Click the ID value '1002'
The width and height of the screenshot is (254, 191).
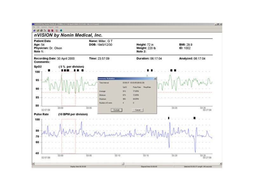pyautogui.click(x=187, y=48)
